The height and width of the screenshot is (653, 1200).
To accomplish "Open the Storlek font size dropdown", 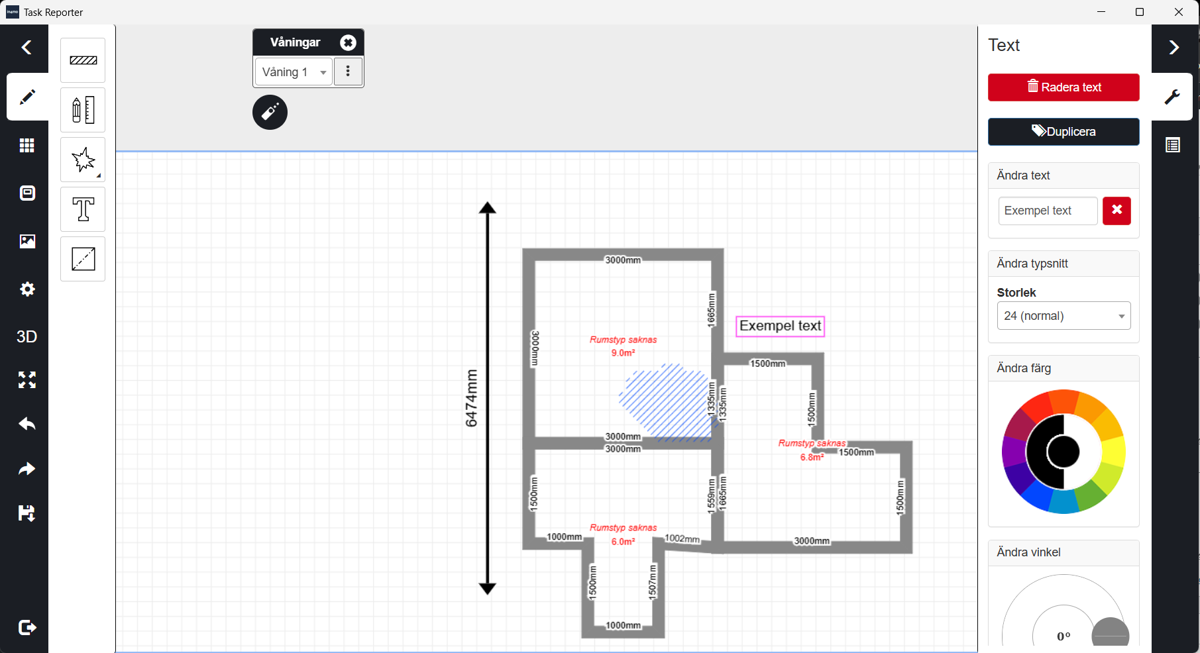I will (x=1063, y=316).
